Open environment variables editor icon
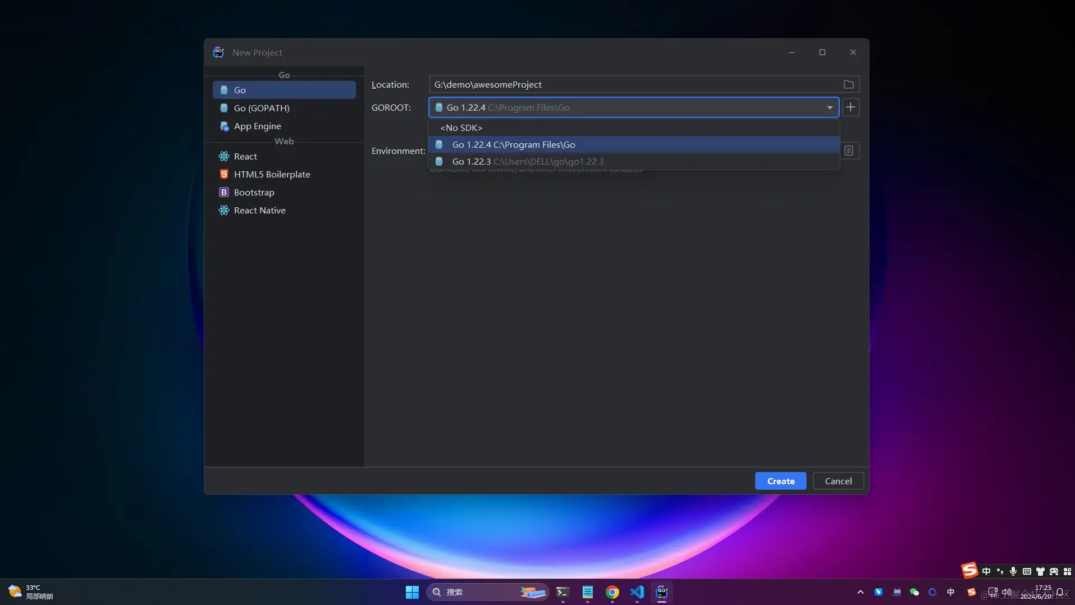This screenshot has width=1075, height=605. point(849,151)
